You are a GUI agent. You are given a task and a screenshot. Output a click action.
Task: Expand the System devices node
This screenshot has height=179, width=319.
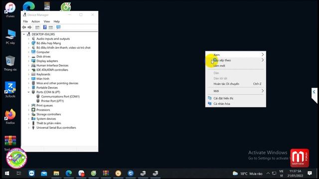click(29, 119)
